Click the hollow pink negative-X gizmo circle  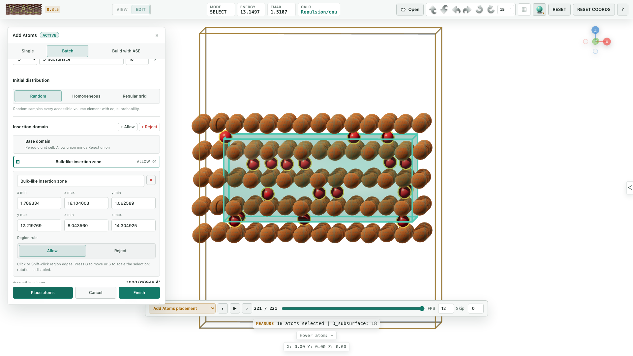point(586,42)
